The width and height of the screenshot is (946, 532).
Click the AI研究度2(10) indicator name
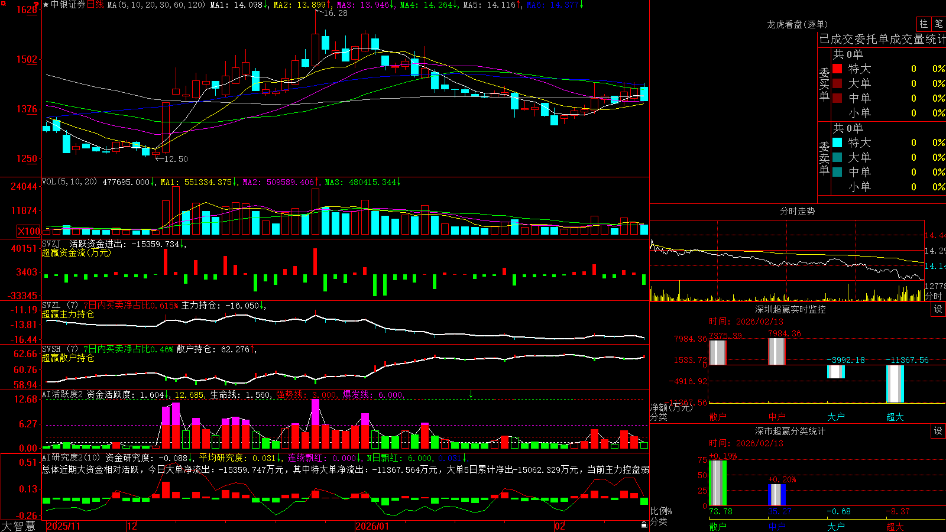pyautogui.click(x=71, y=458)
